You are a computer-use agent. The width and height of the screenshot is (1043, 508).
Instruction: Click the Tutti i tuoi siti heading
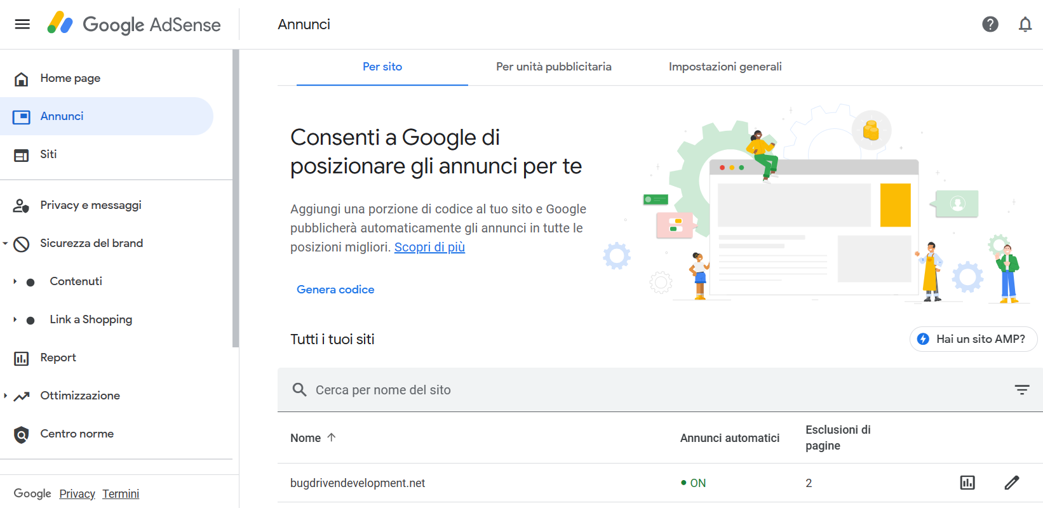click(332, 339)
